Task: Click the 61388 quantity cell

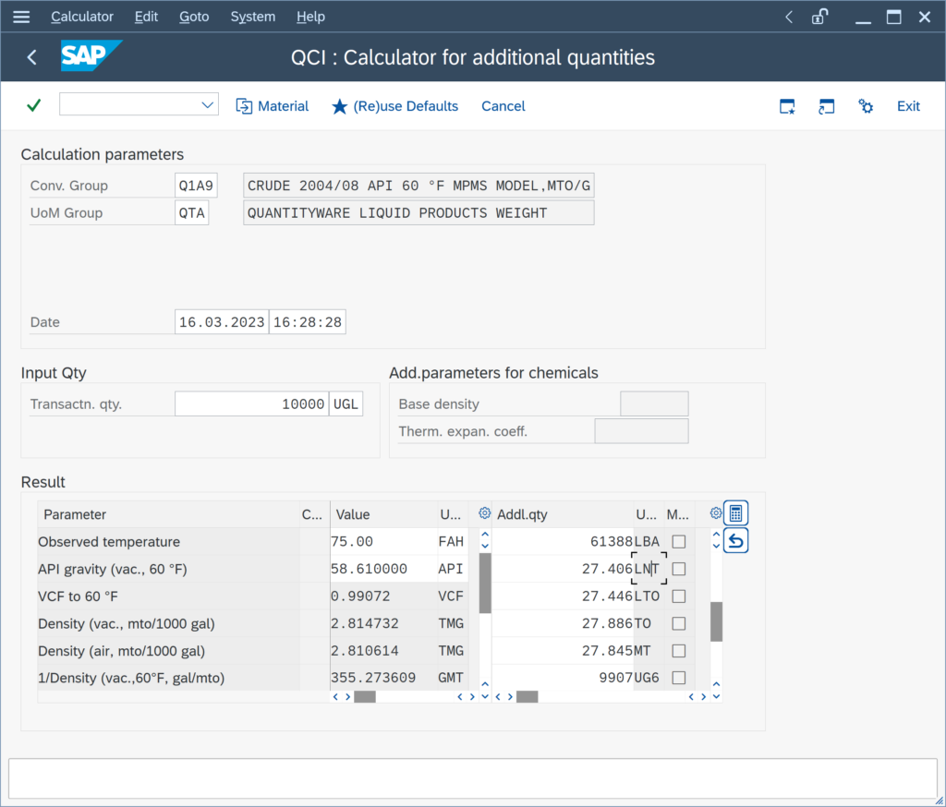Action: coord(563,542)
